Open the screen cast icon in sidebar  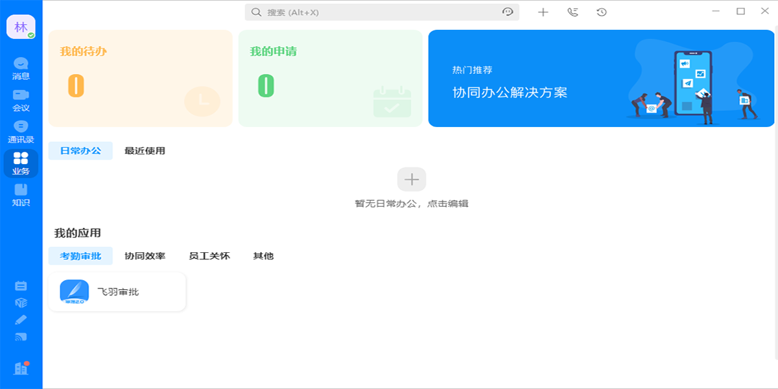point(21,336)
